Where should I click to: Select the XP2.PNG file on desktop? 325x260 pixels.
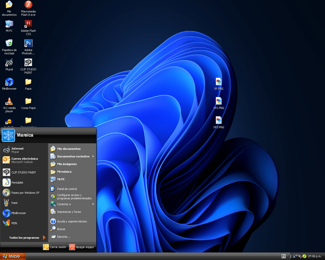tap(219, 102)
